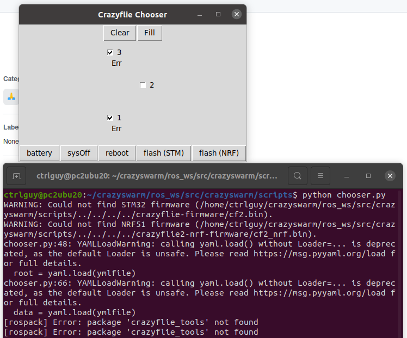Viewport: 407px width, 338px height.
Task: Click the flash (NRF) button
Action: click(x=219, y=153)
